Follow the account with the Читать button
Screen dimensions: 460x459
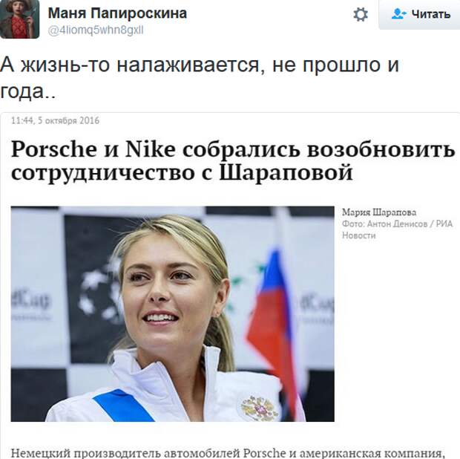point(419,14)
